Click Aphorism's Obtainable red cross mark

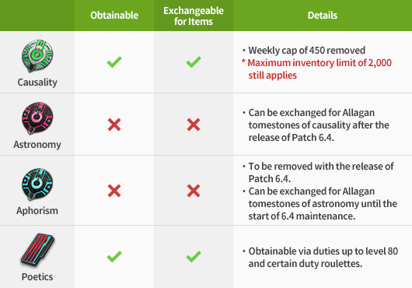(x=114, y=191)
